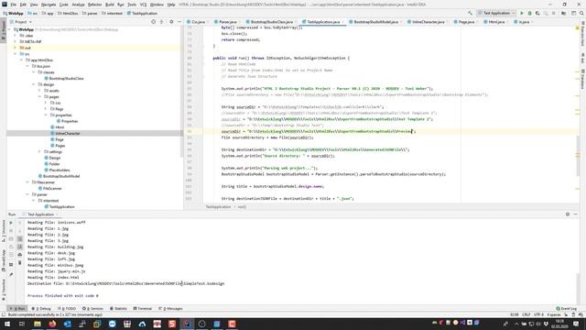Place cursor on destinationDir line in editor
The width and height of the screenshot is (586, 330).
tap(315, 149)
